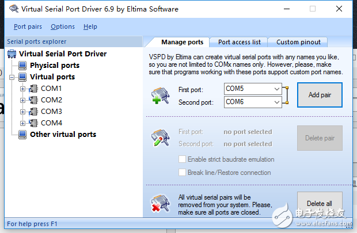Click the COM2 port connector icon
This screenshot has height=233, width=357.
(x=33, y=100)
